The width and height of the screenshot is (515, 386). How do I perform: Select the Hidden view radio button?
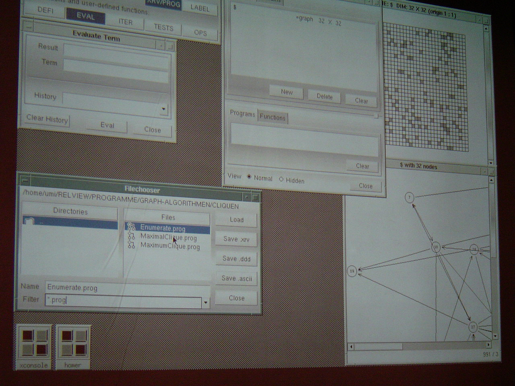click(281, 179)
